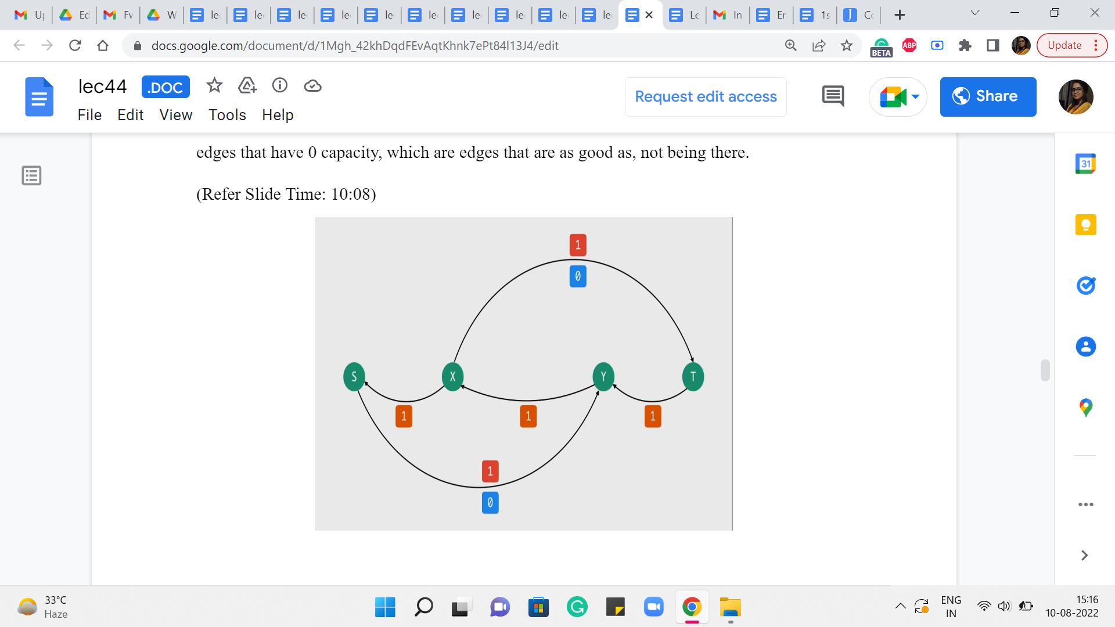Click the Refer Slide Time text
Image resolution: width=1115 pixels, height=627 pixels.
click(x=286, y=194)
